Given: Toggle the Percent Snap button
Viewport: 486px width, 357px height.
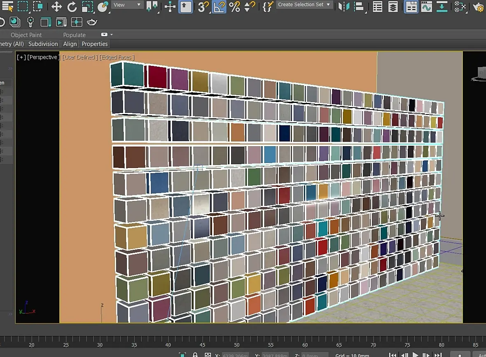Looking at the screenshot, I should coord(234,7).
